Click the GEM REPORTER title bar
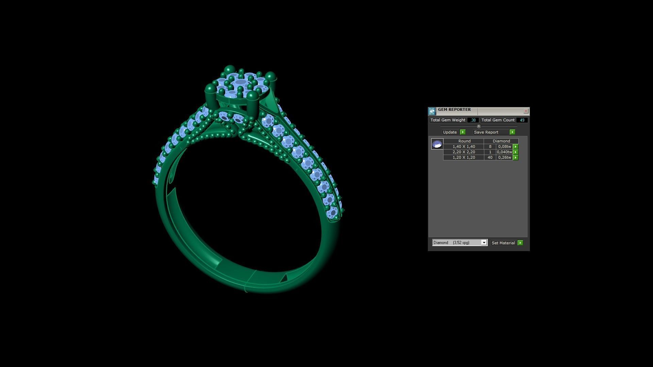This screenshot has height=367, width=653. point(480,111)
